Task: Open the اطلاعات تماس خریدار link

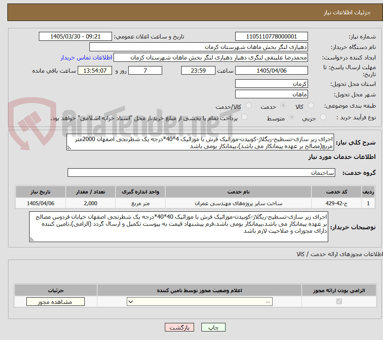Action: tap(86, 58)
